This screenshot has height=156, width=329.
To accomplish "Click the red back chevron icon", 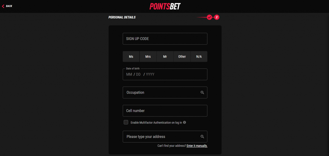I will coord(3,6).
